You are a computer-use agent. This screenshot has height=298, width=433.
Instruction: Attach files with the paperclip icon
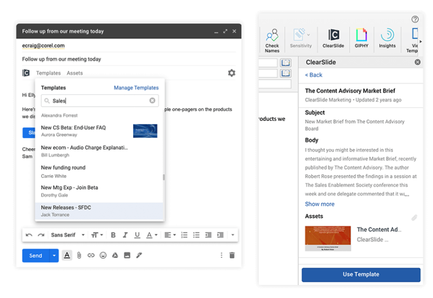[79, 256]
